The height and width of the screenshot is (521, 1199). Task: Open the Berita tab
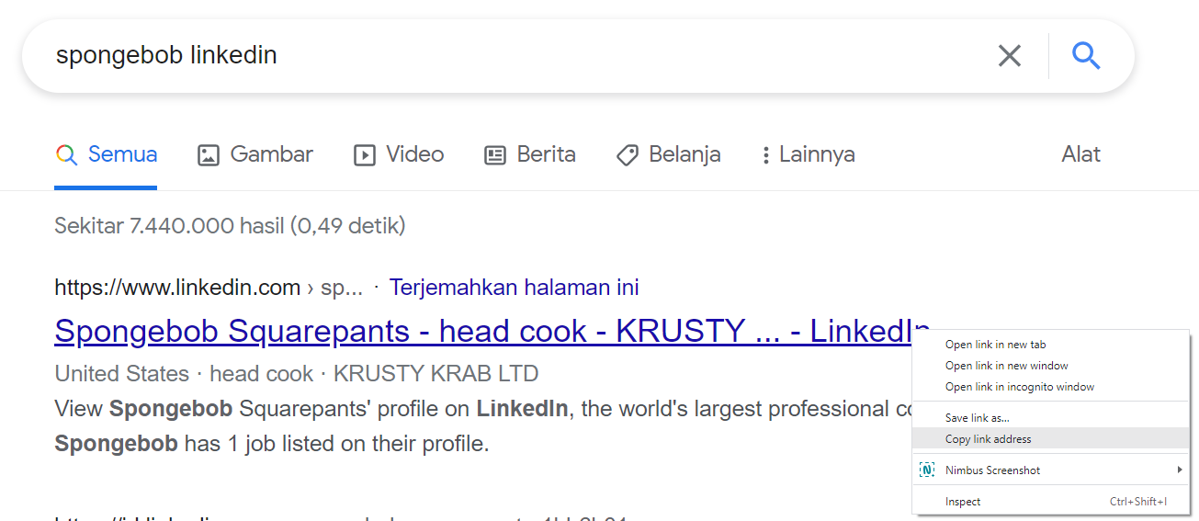(530, 154)
